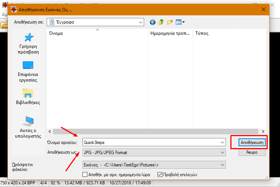Go back using the blue back arrow icon
Screen dimensions: 280x187
[x=152, y=22]
